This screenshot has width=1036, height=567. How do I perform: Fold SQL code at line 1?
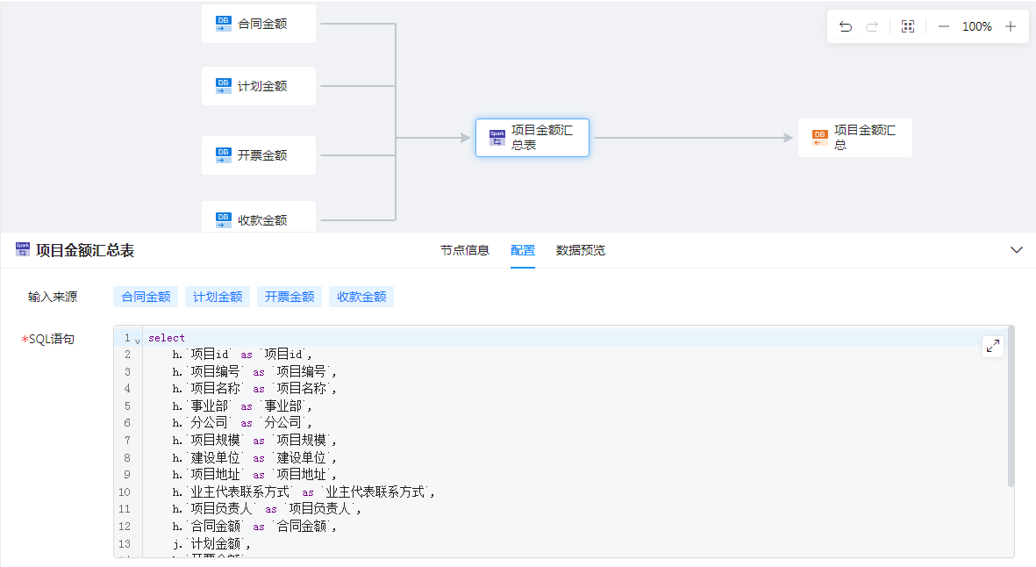click(x=138, y=340)
